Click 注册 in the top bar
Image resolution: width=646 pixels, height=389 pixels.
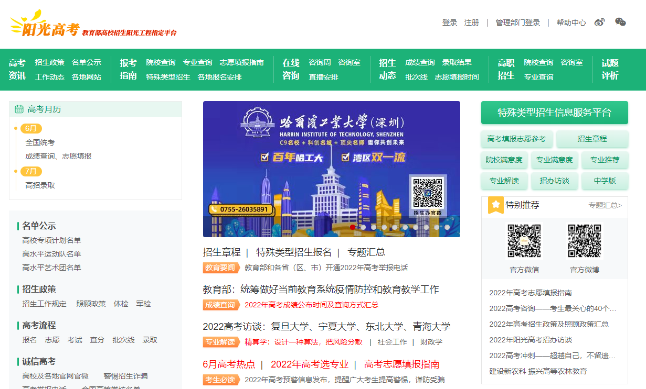point(472,23)
